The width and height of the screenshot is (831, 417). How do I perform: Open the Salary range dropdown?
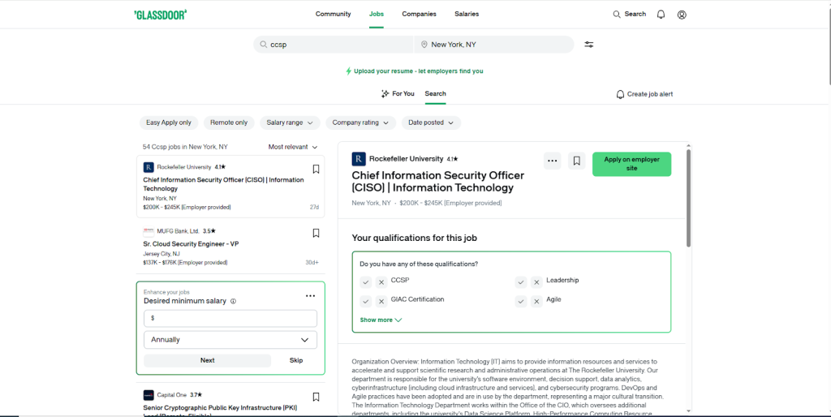click(290, 123)
